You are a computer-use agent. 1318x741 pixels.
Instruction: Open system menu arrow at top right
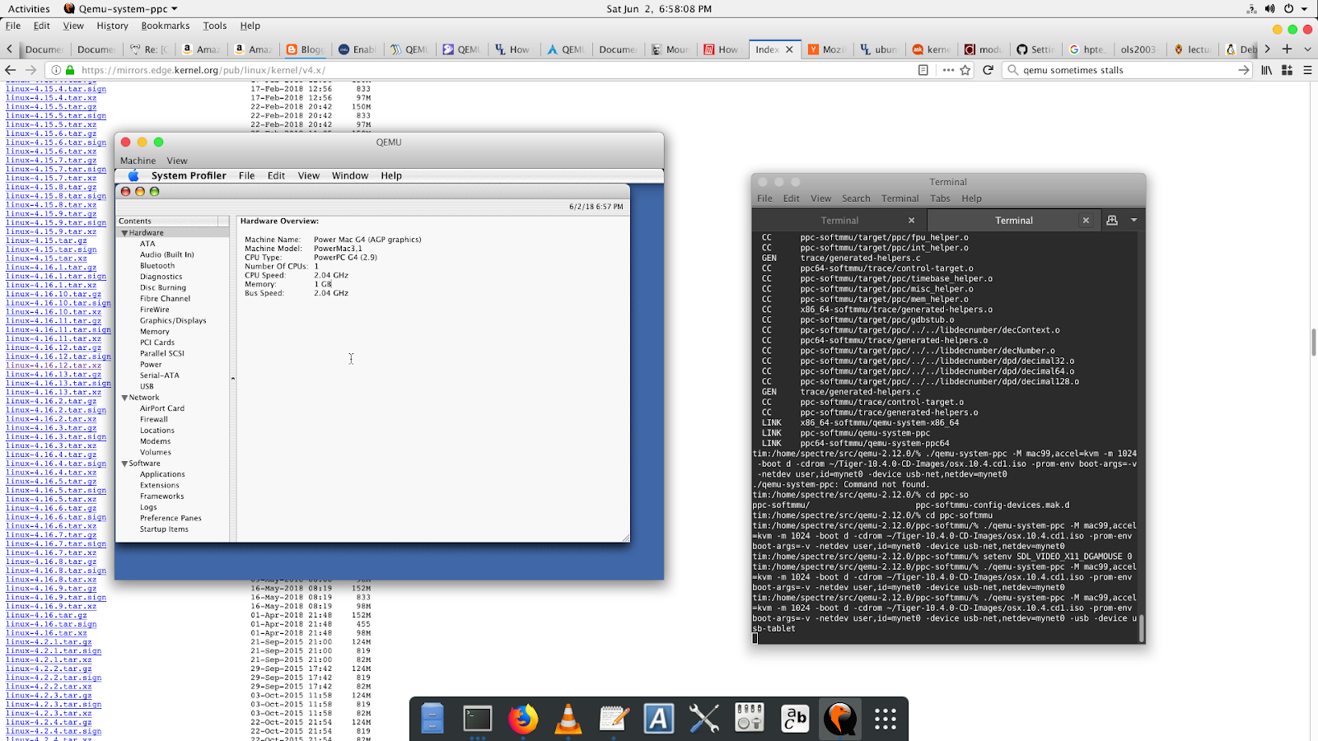pyautogui.click(x=1305, y=9)
